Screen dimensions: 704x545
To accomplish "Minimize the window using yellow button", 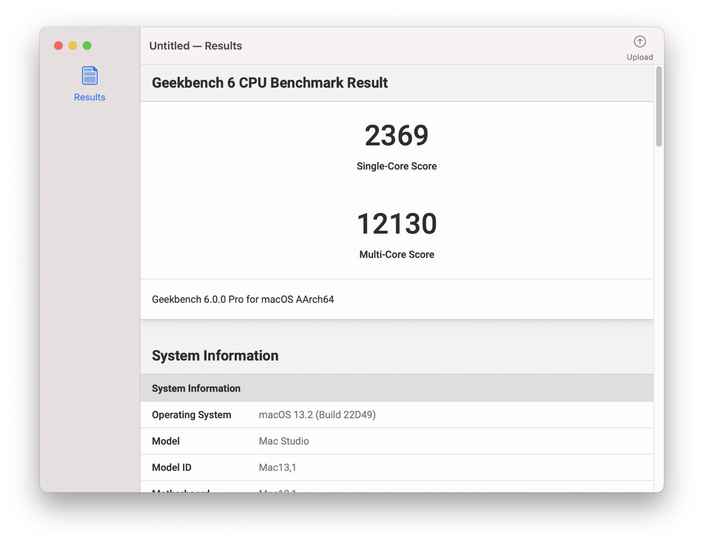I will [73, 45].
